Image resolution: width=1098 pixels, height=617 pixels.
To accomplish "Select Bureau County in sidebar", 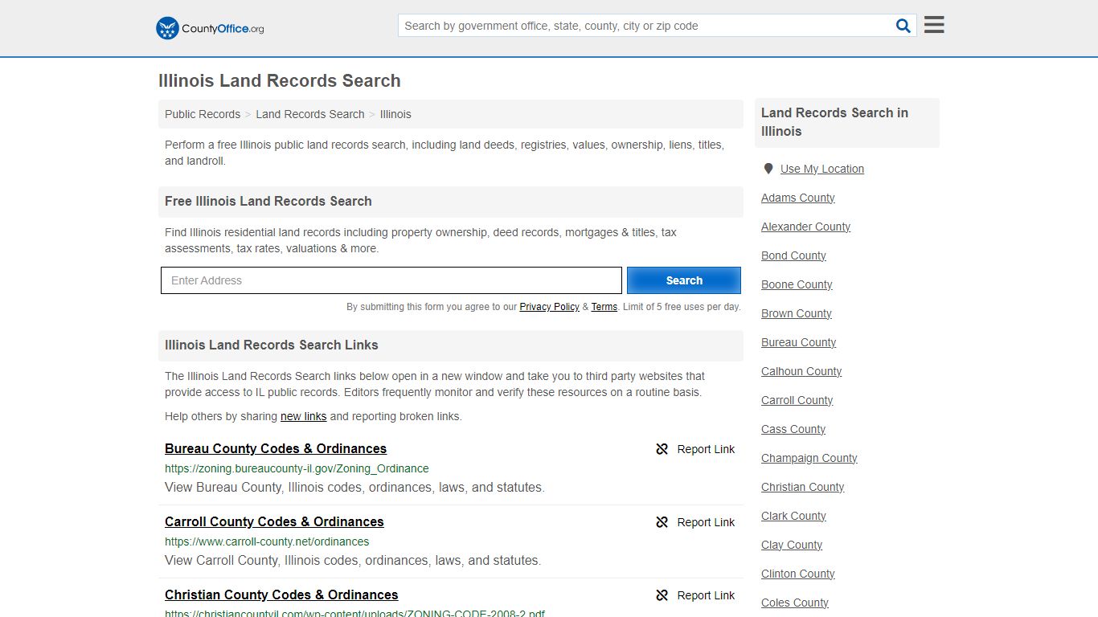I will [x=798, y=342].
